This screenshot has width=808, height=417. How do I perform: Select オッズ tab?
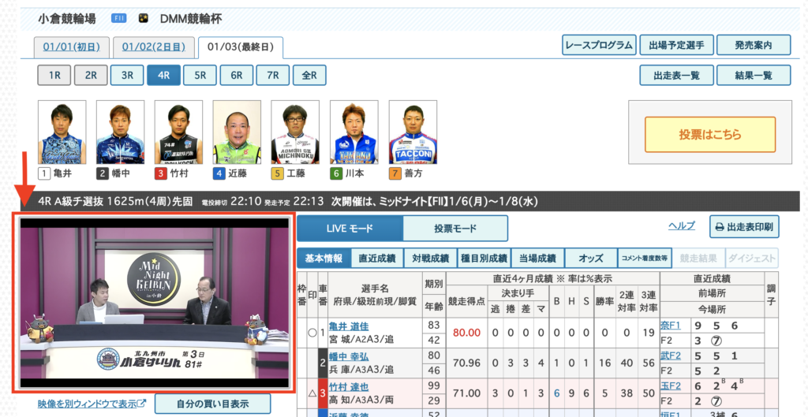(x=591, y=259)
